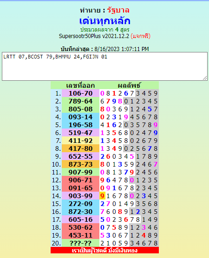Click the subtitle 'ประมวลผลจาก 4 สูตร'
This screenshot has width=209, height=258.
click(105, 30)
